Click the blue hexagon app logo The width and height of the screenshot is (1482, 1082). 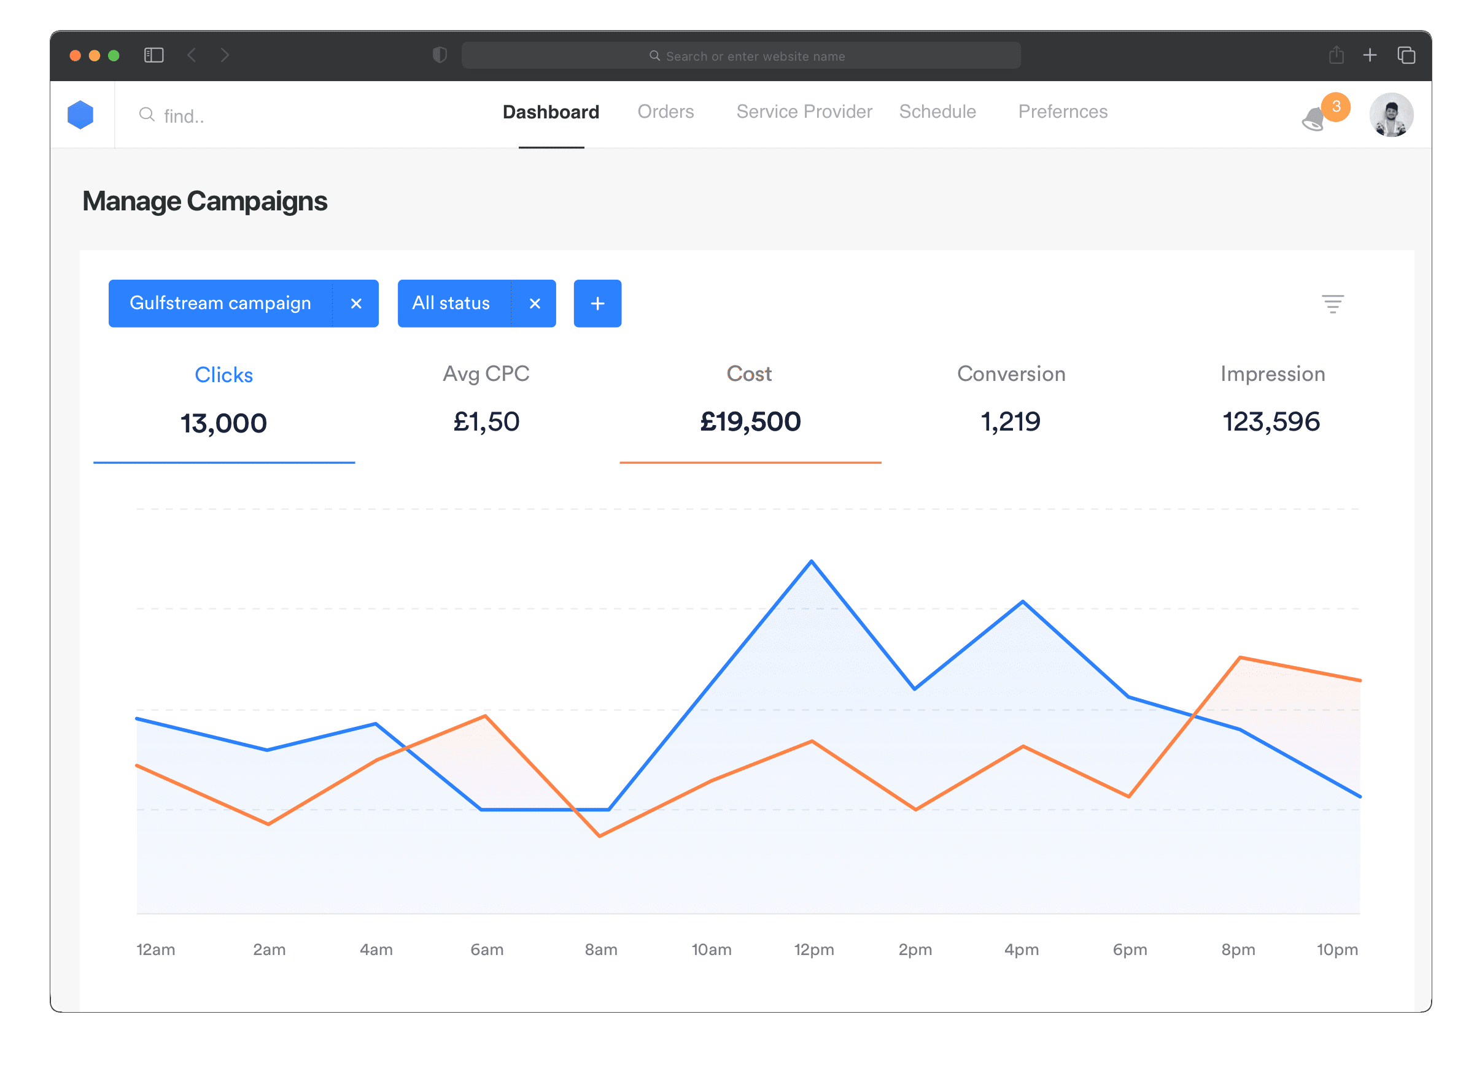[x=80, y=115]
